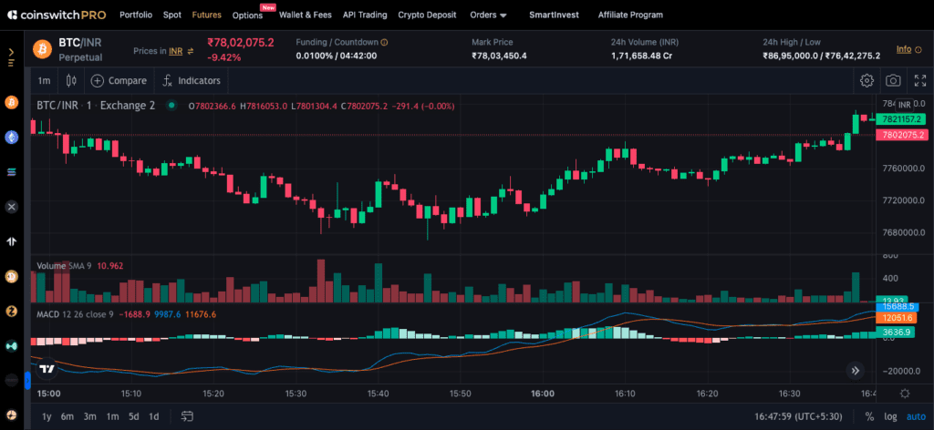Open API Trading page
The width and height of the screenshot is (934, 430).
365,15
